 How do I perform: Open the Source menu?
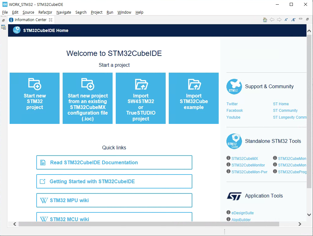[x=28, y=12]
